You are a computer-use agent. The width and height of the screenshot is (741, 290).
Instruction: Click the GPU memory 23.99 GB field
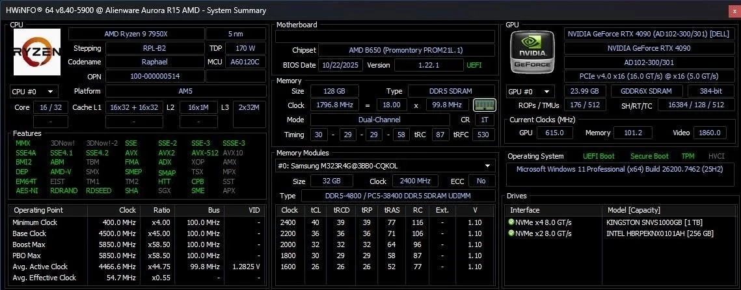click(585, 91)
